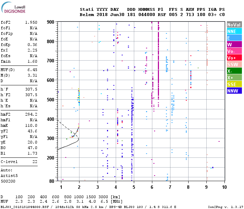Click the 10 MHz frequency axis label
The height and width of the screenshot is (209, 244).
click(x=224, y=187)
